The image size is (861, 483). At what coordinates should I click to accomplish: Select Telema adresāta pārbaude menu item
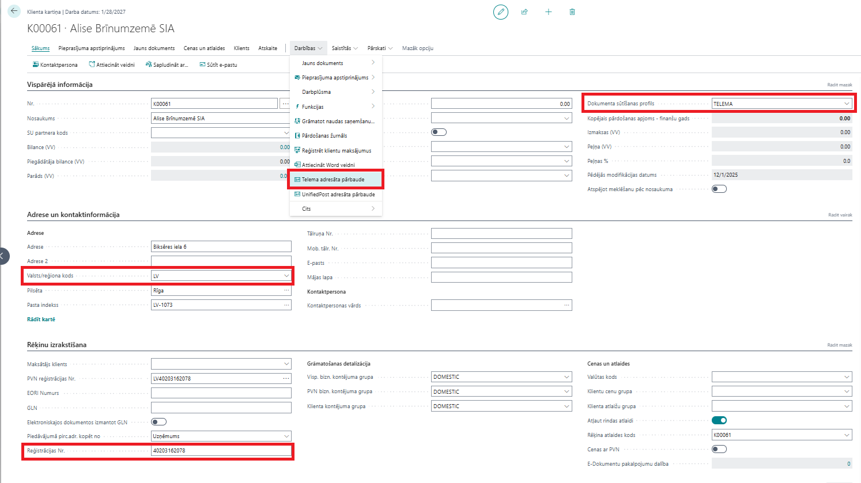click(333, 180)
